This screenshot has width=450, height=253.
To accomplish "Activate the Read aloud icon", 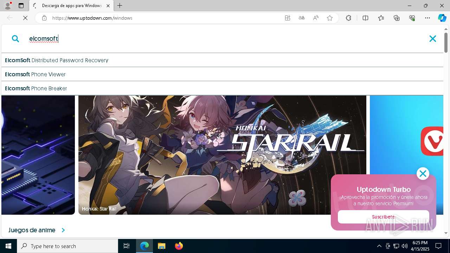I will click(316, 18).
